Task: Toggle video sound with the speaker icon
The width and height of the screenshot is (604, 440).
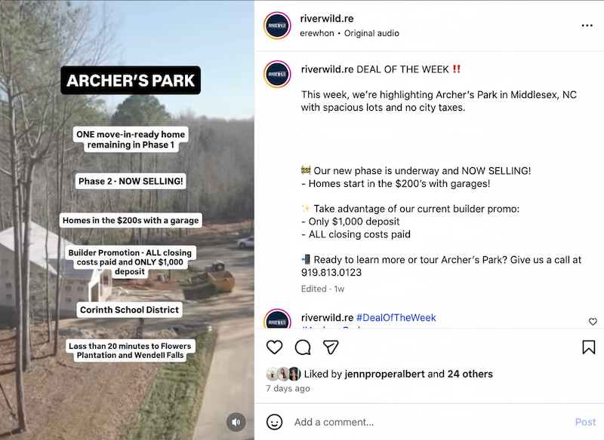Action: tap(236, 423)
